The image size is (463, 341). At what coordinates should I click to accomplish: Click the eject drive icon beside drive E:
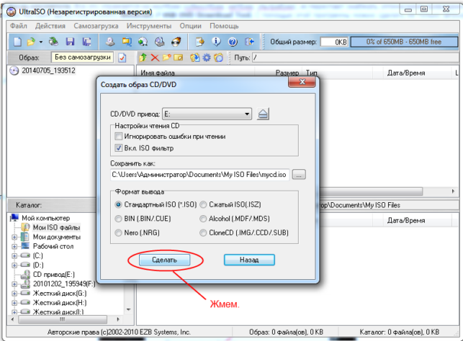pos(263,114)
